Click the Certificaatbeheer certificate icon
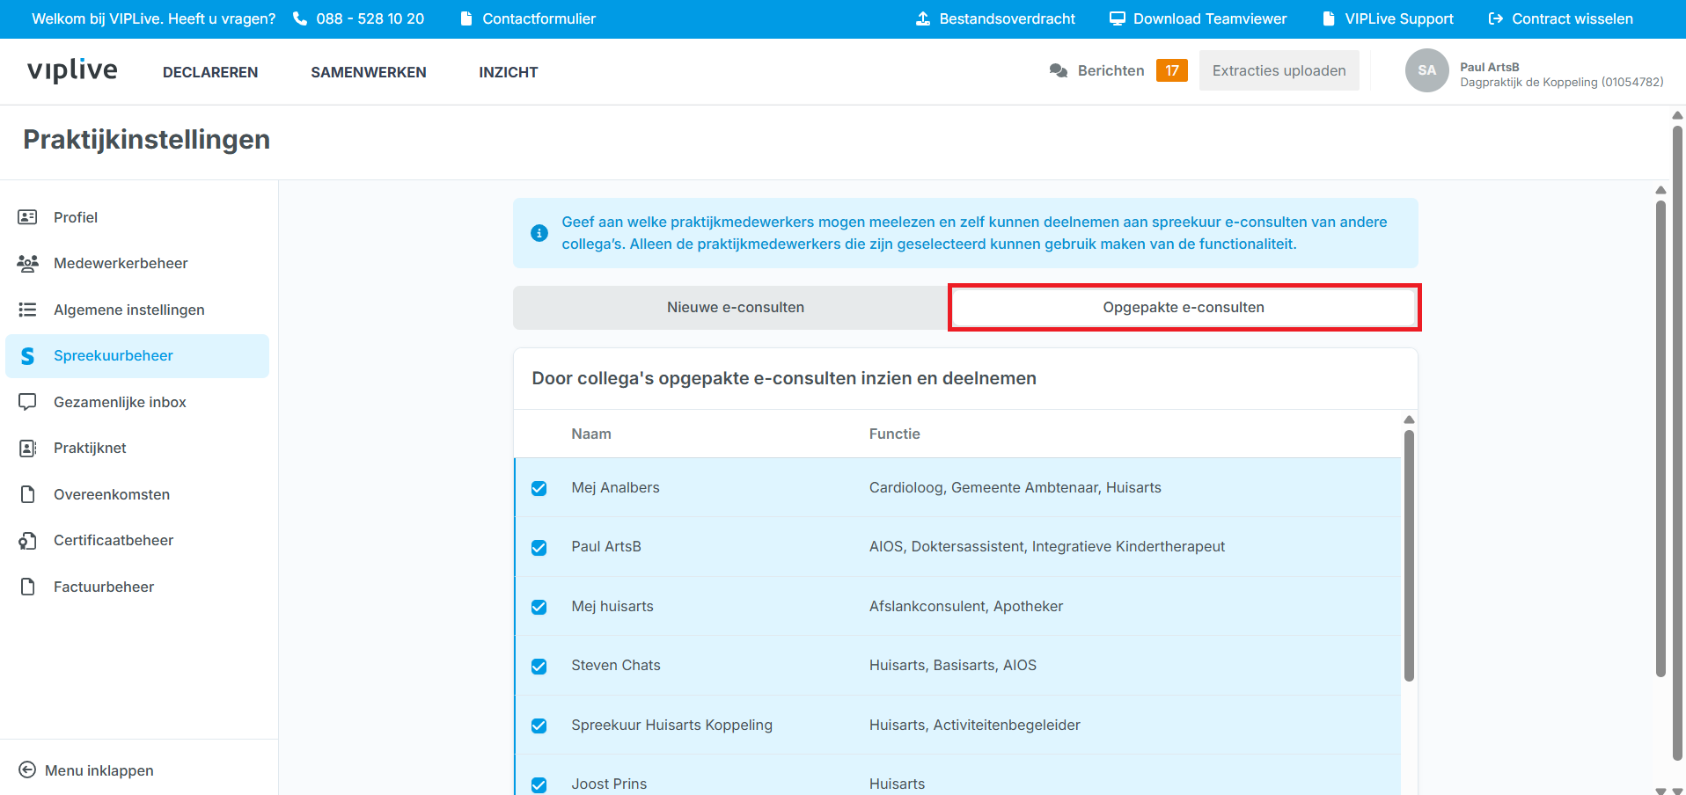 (28, 541)
